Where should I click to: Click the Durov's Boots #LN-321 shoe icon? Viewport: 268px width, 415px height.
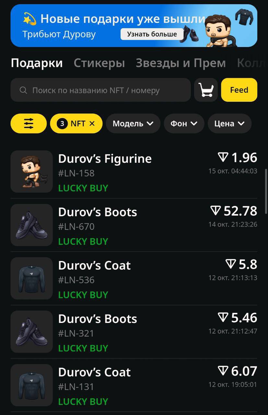(31, 332)
